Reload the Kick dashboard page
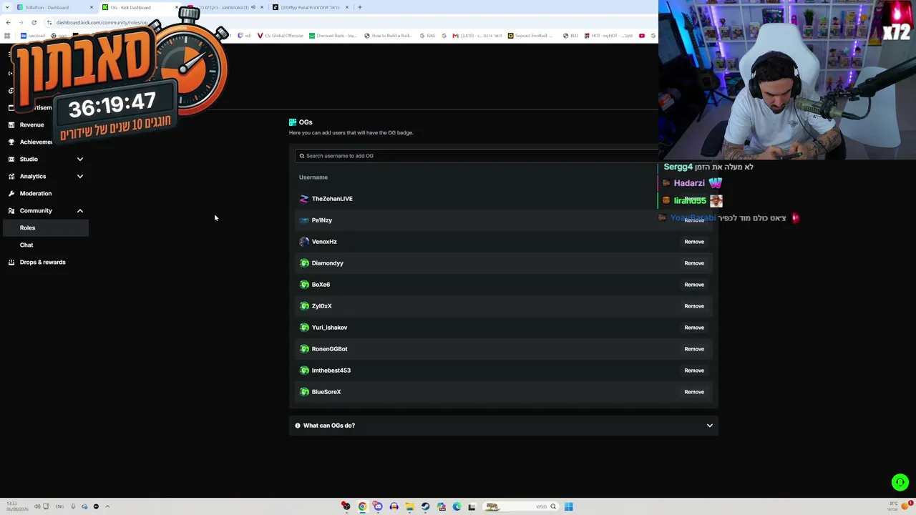The height and width of the screenshot is (515, 916). tap(34, 22)
